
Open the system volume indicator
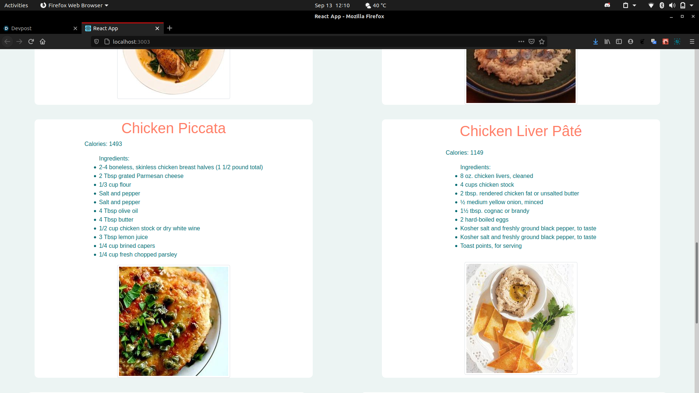(672, 5)
